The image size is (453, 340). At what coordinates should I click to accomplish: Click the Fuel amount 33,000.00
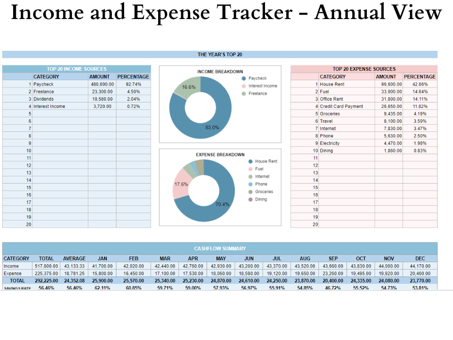(389, 92)
